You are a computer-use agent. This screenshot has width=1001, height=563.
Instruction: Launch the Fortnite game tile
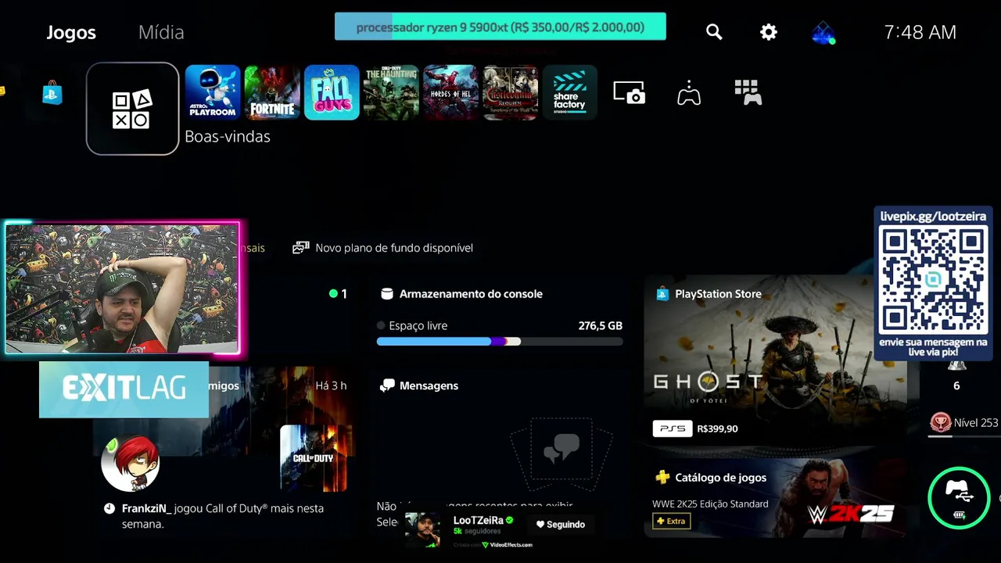tap(272, 92)
